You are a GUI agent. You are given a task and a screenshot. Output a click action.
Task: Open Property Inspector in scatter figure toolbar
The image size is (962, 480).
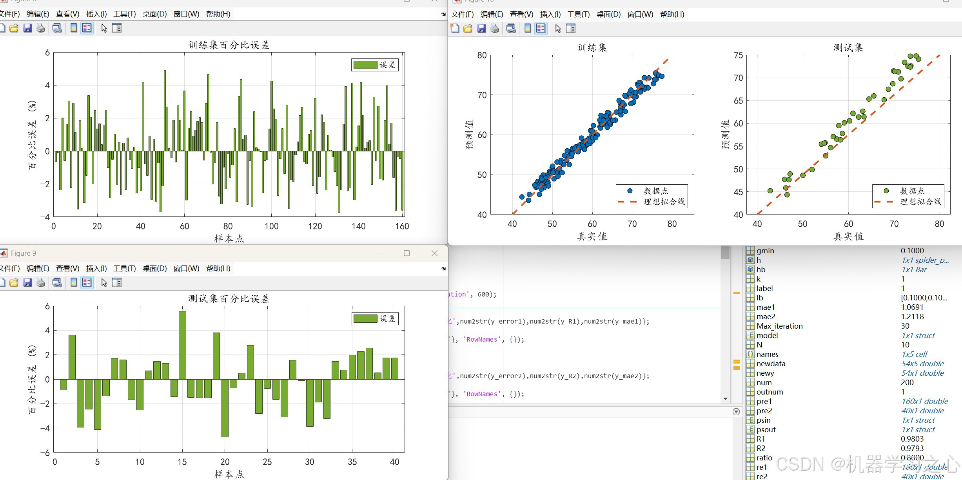pos(571,28)
